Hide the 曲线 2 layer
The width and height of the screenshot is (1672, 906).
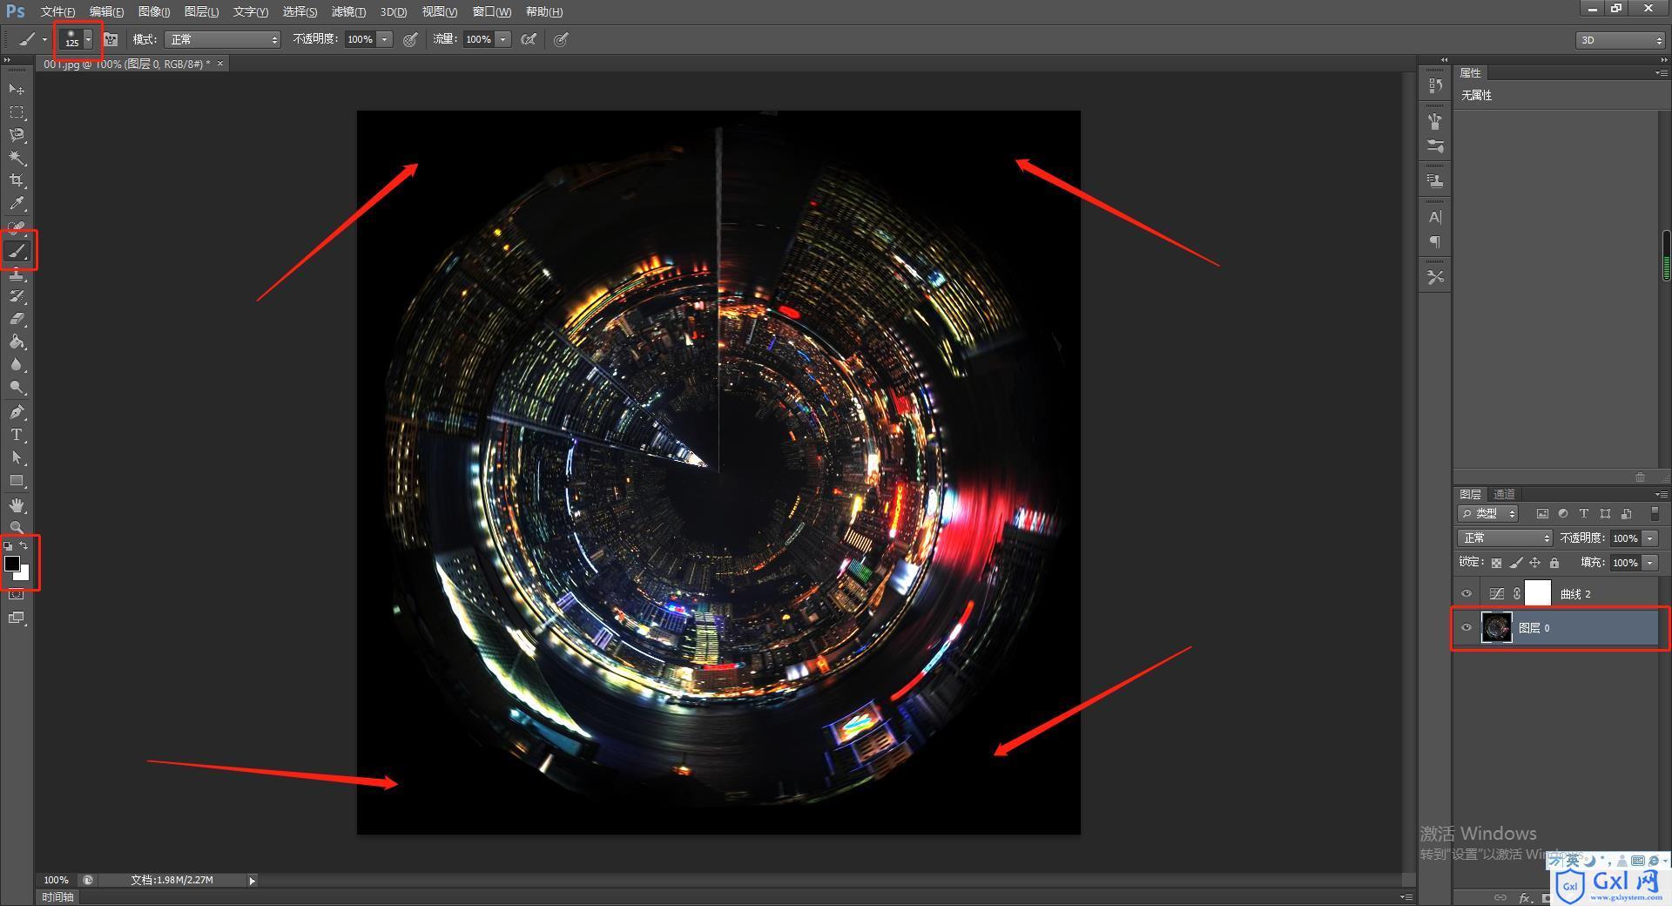coord(1466,594)
